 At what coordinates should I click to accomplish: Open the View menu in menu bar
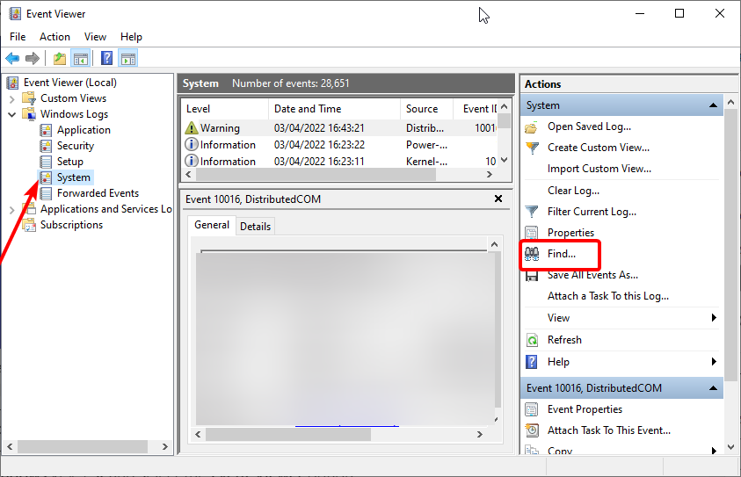tap(95, 37)
